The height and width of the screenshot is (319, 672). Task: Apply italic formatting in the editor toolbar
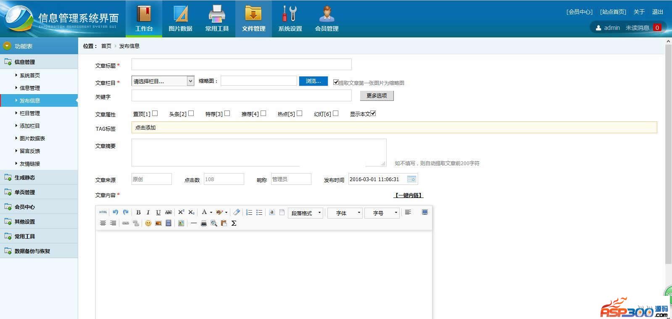pyautogui.click(x=148, y=213)
